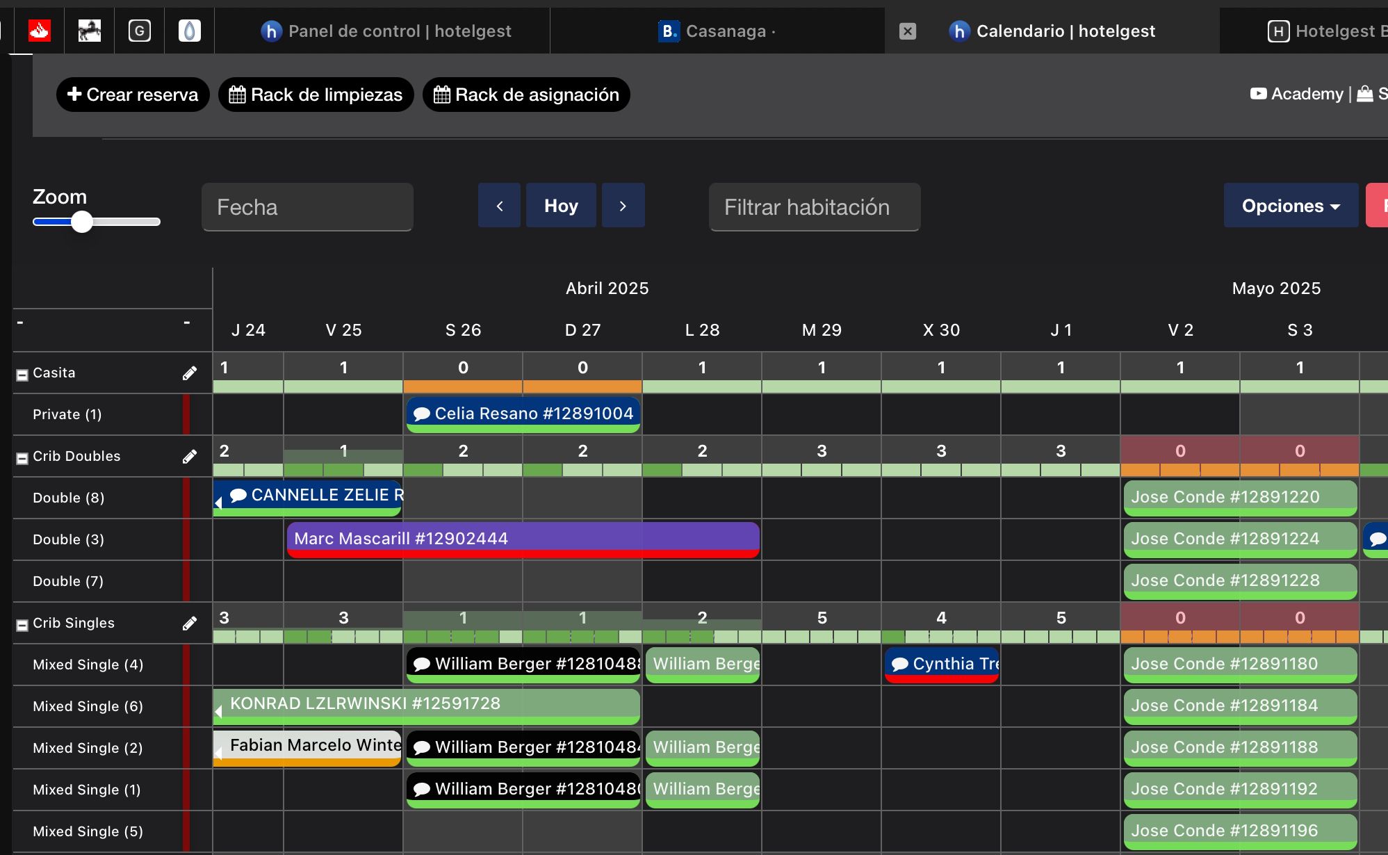The height and width of the screenshot is (855, 1388).
Task: Click Crear reserva button
Action: tap(133, 95)
